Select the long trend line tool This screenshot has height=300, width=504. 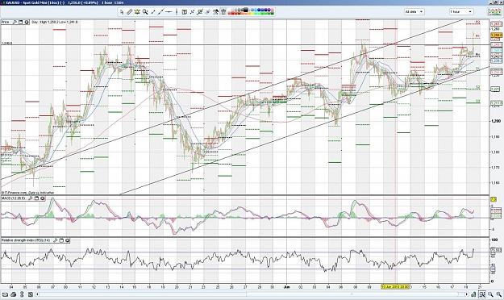click(160, 12)
